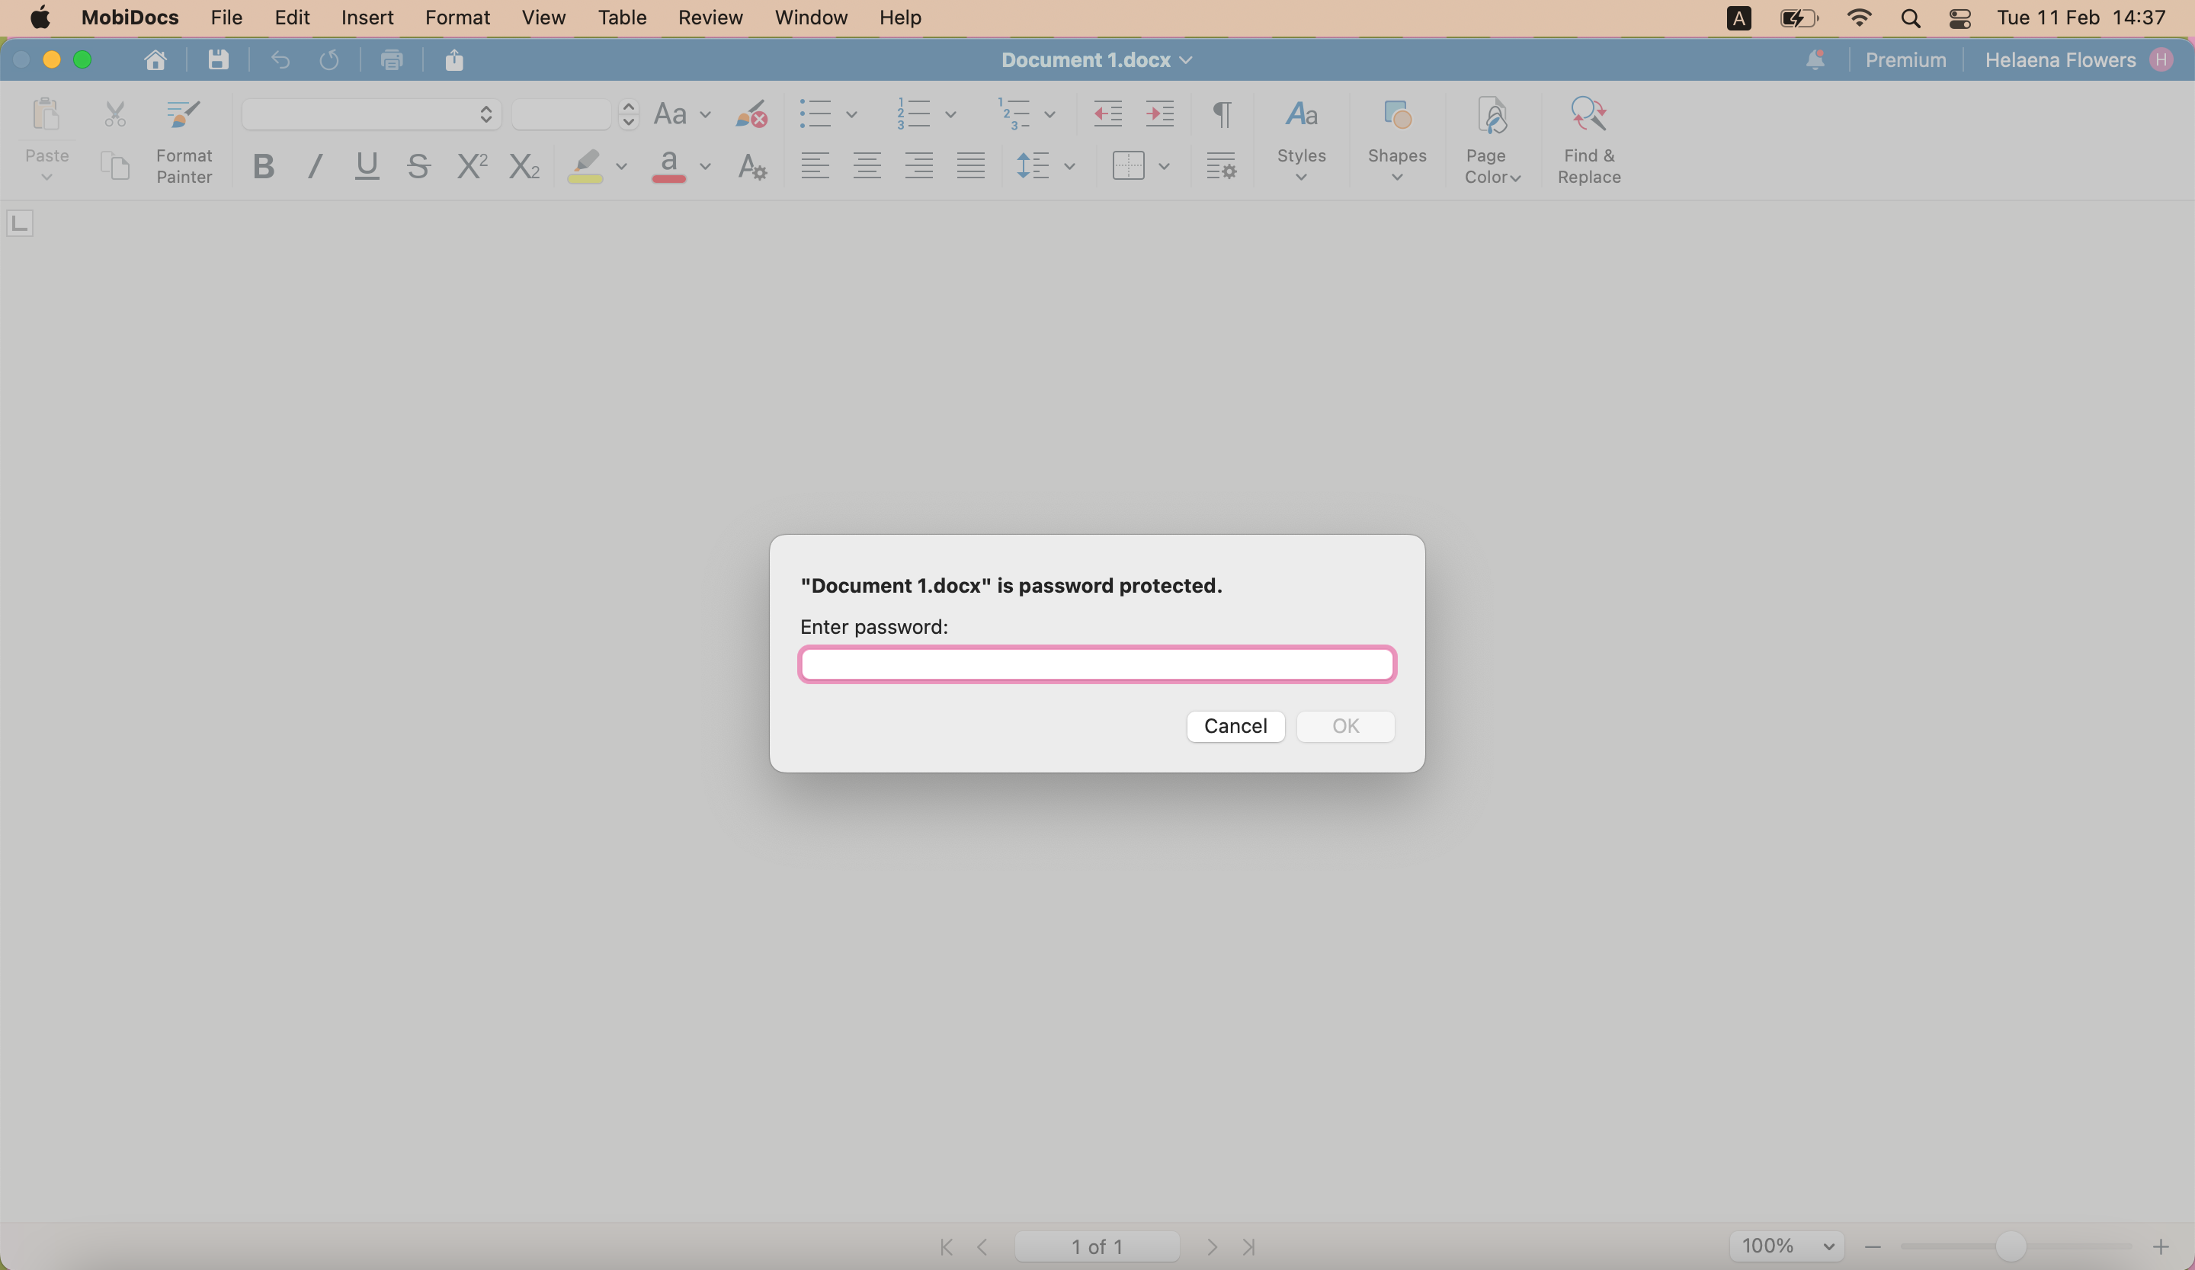Center align text
The width and height of the screenshot is (2195, 1270).
[x=867, y=165]
